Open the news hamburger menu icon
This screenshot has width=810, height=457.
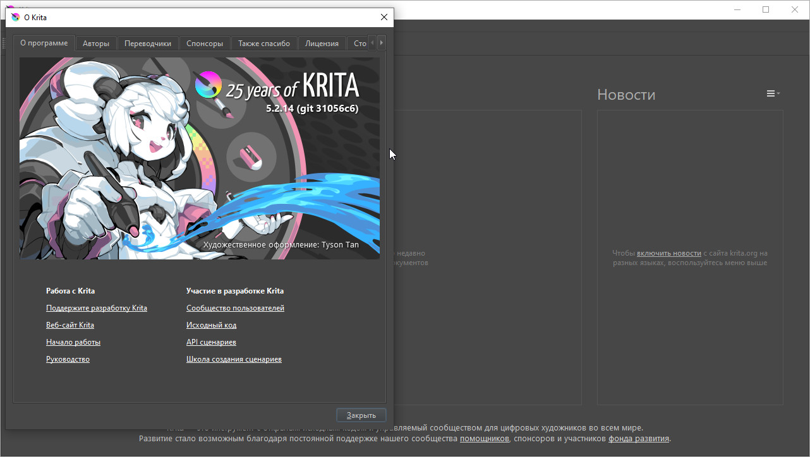(773, 93)
